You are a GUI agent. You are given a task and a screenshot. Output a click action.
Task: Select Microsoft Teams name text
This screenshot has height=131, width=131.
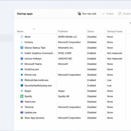(x=33, y=64)
